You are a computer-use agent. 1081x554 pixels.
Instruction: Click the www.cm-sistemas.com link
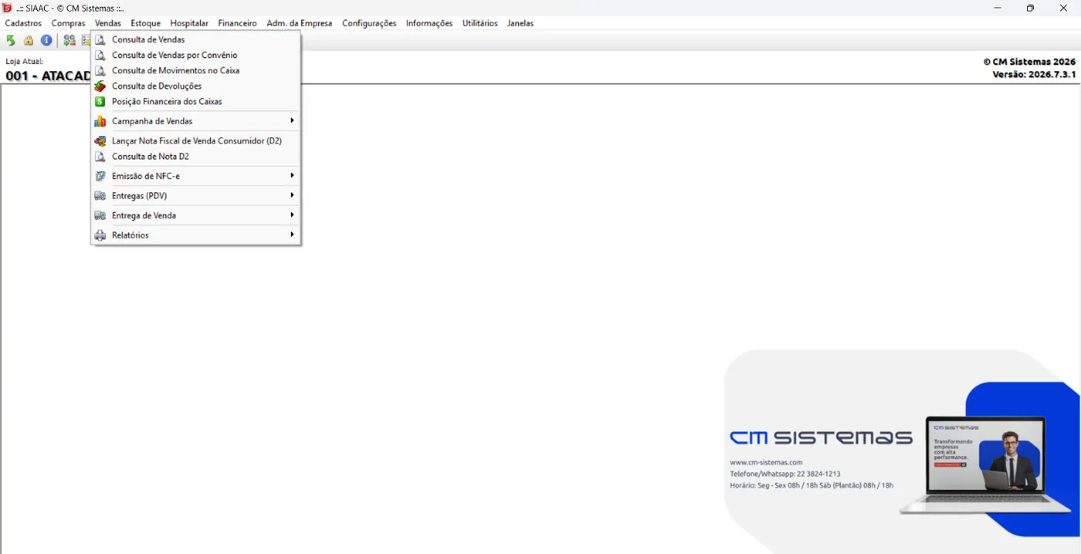[767, 462]
